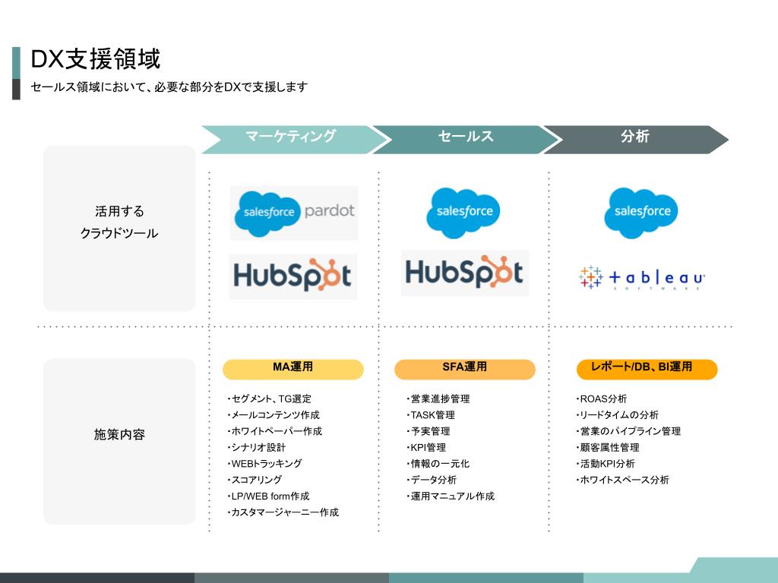The image size is (778, 583).
Task: Click the 活用するクラウドツール row box
Action: pos(119,228)
